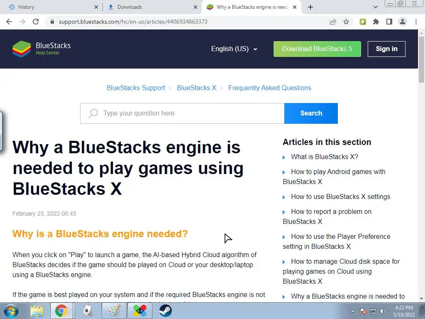Click the page vertical scrollbar thumb
Viewport: 425px width, 319px height.
coord(421,59)
